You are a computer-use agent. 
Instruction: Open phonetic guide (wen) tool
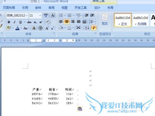[46, 15]
